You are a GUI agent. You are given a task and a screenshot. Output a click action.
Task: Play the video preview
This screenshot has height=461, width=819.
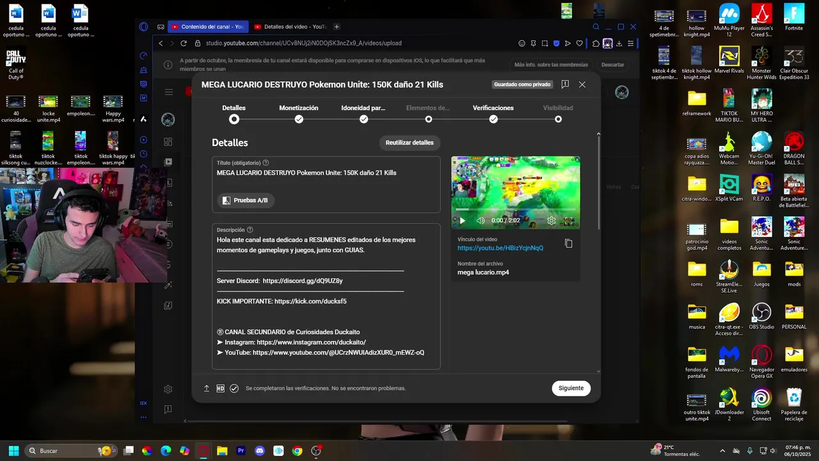[x=462, y=220]
